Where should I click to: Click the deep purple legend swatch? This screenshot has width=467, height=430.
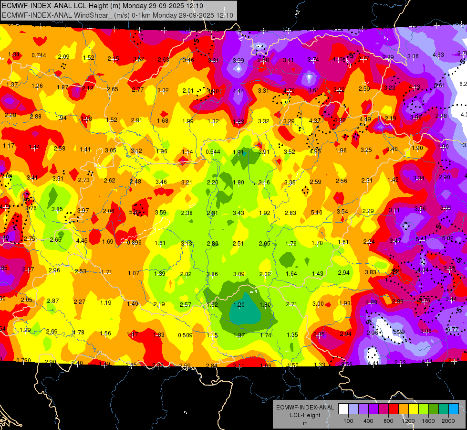[374, 409]
